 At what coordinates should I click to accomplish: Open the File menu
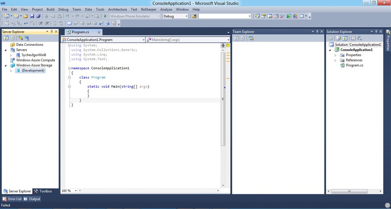[4, 9]
